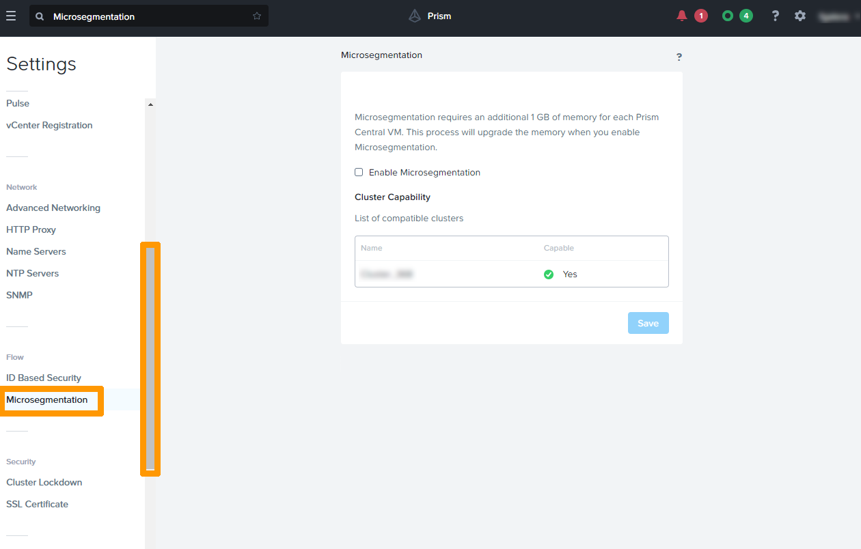Open the user account dropdown
The image size is (861, 549).
pos(835,16)
